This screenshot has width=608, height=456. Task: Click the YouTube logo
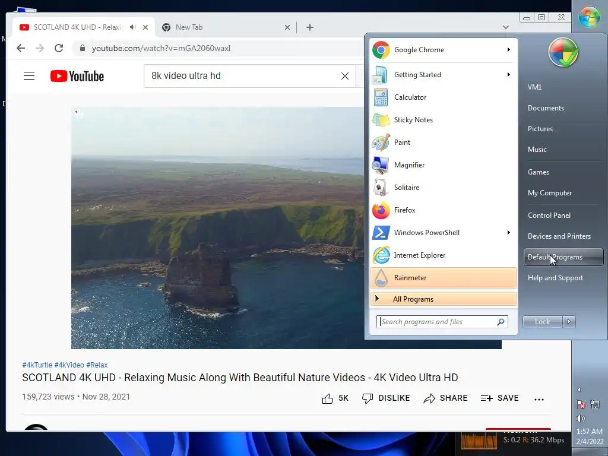[77, 76]
